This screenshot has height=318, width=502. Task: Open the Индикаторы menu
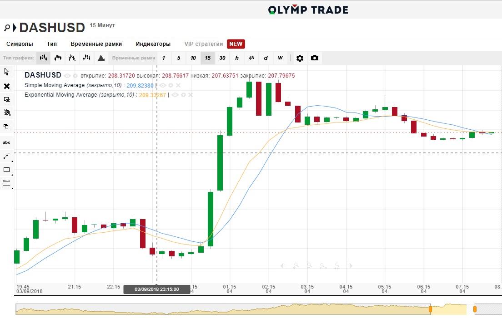pos(153,44)
